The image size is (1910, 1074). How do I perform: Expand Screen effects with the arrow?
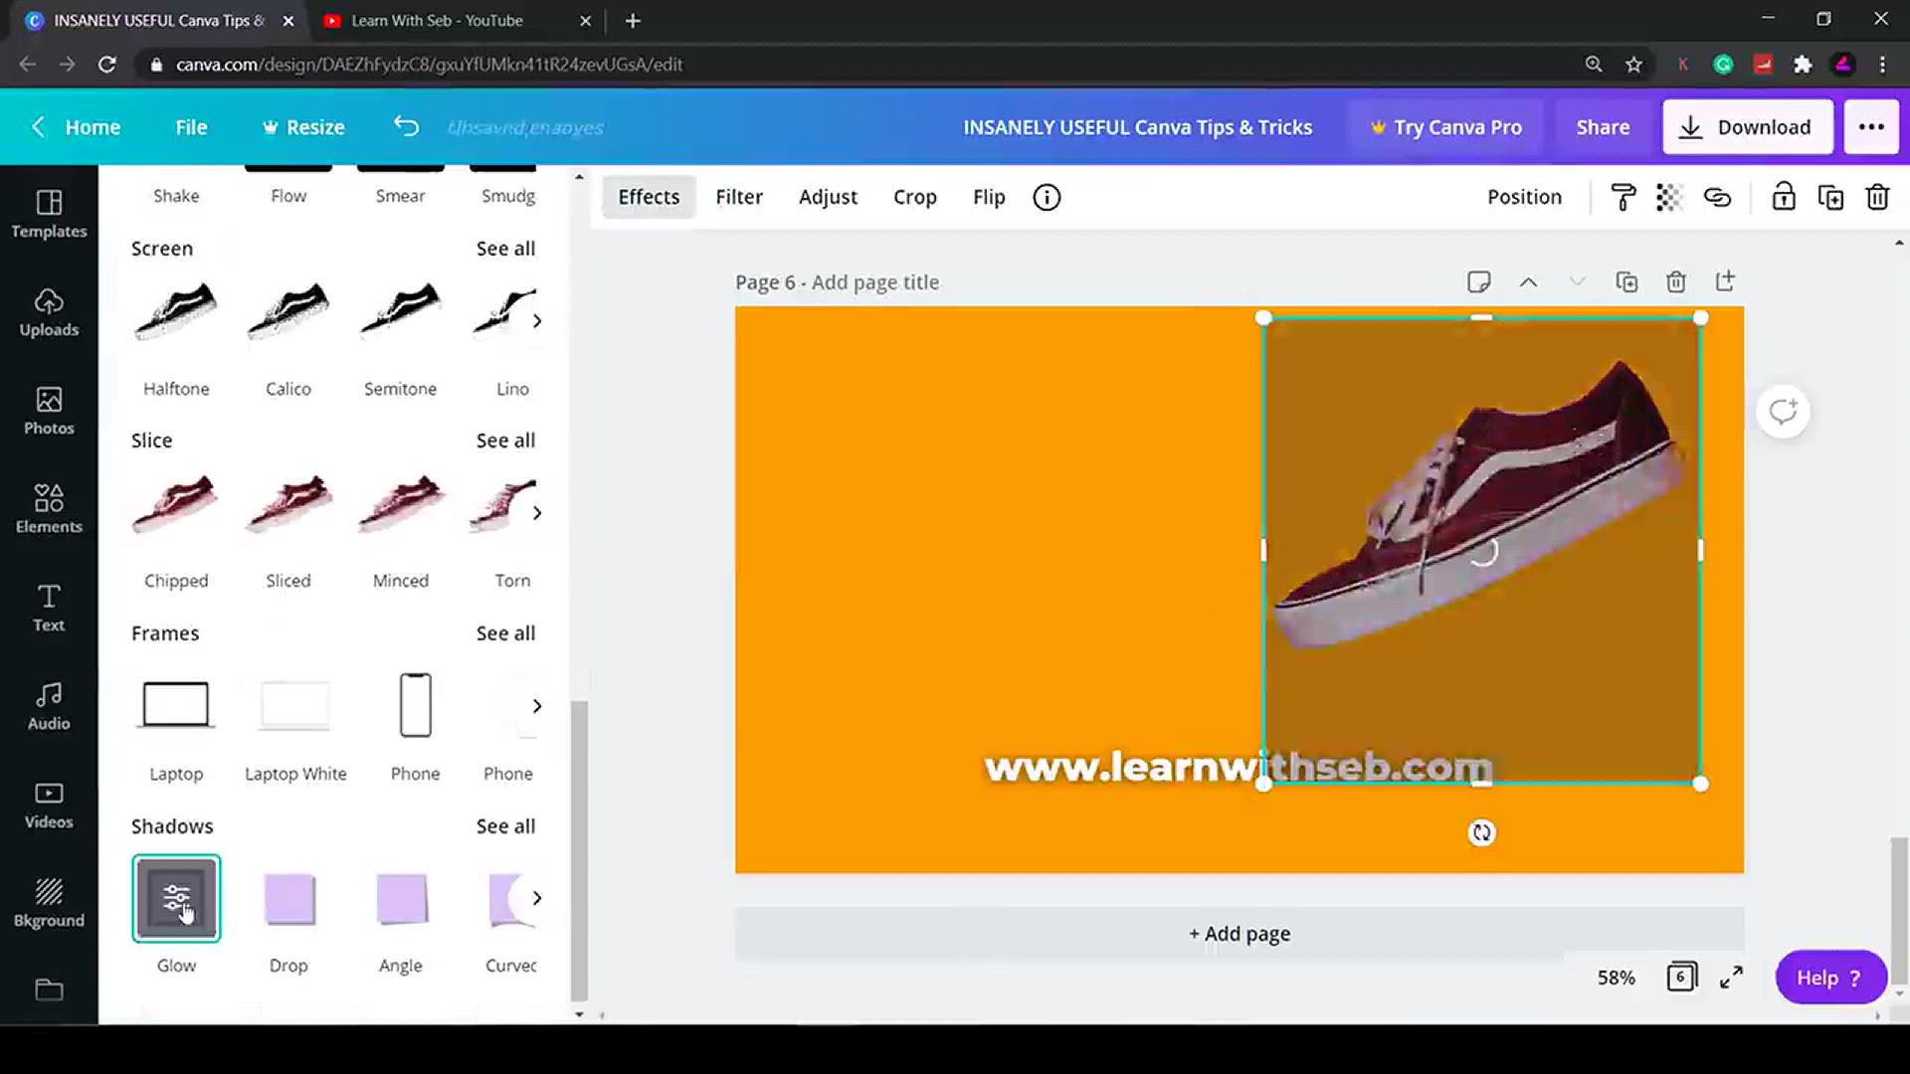(537, 320)
